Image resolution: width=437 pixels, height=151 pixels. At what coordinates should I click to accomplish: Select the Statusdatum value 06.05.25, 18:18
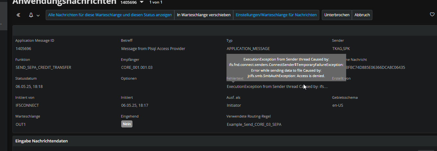[x=29, y=86]
